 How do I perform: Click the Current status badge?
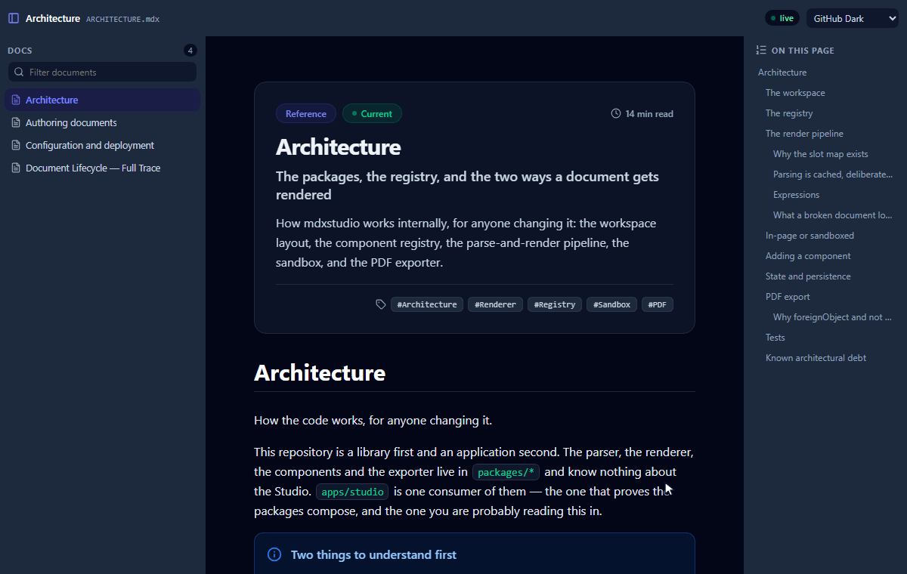click(x=372, y=114)
